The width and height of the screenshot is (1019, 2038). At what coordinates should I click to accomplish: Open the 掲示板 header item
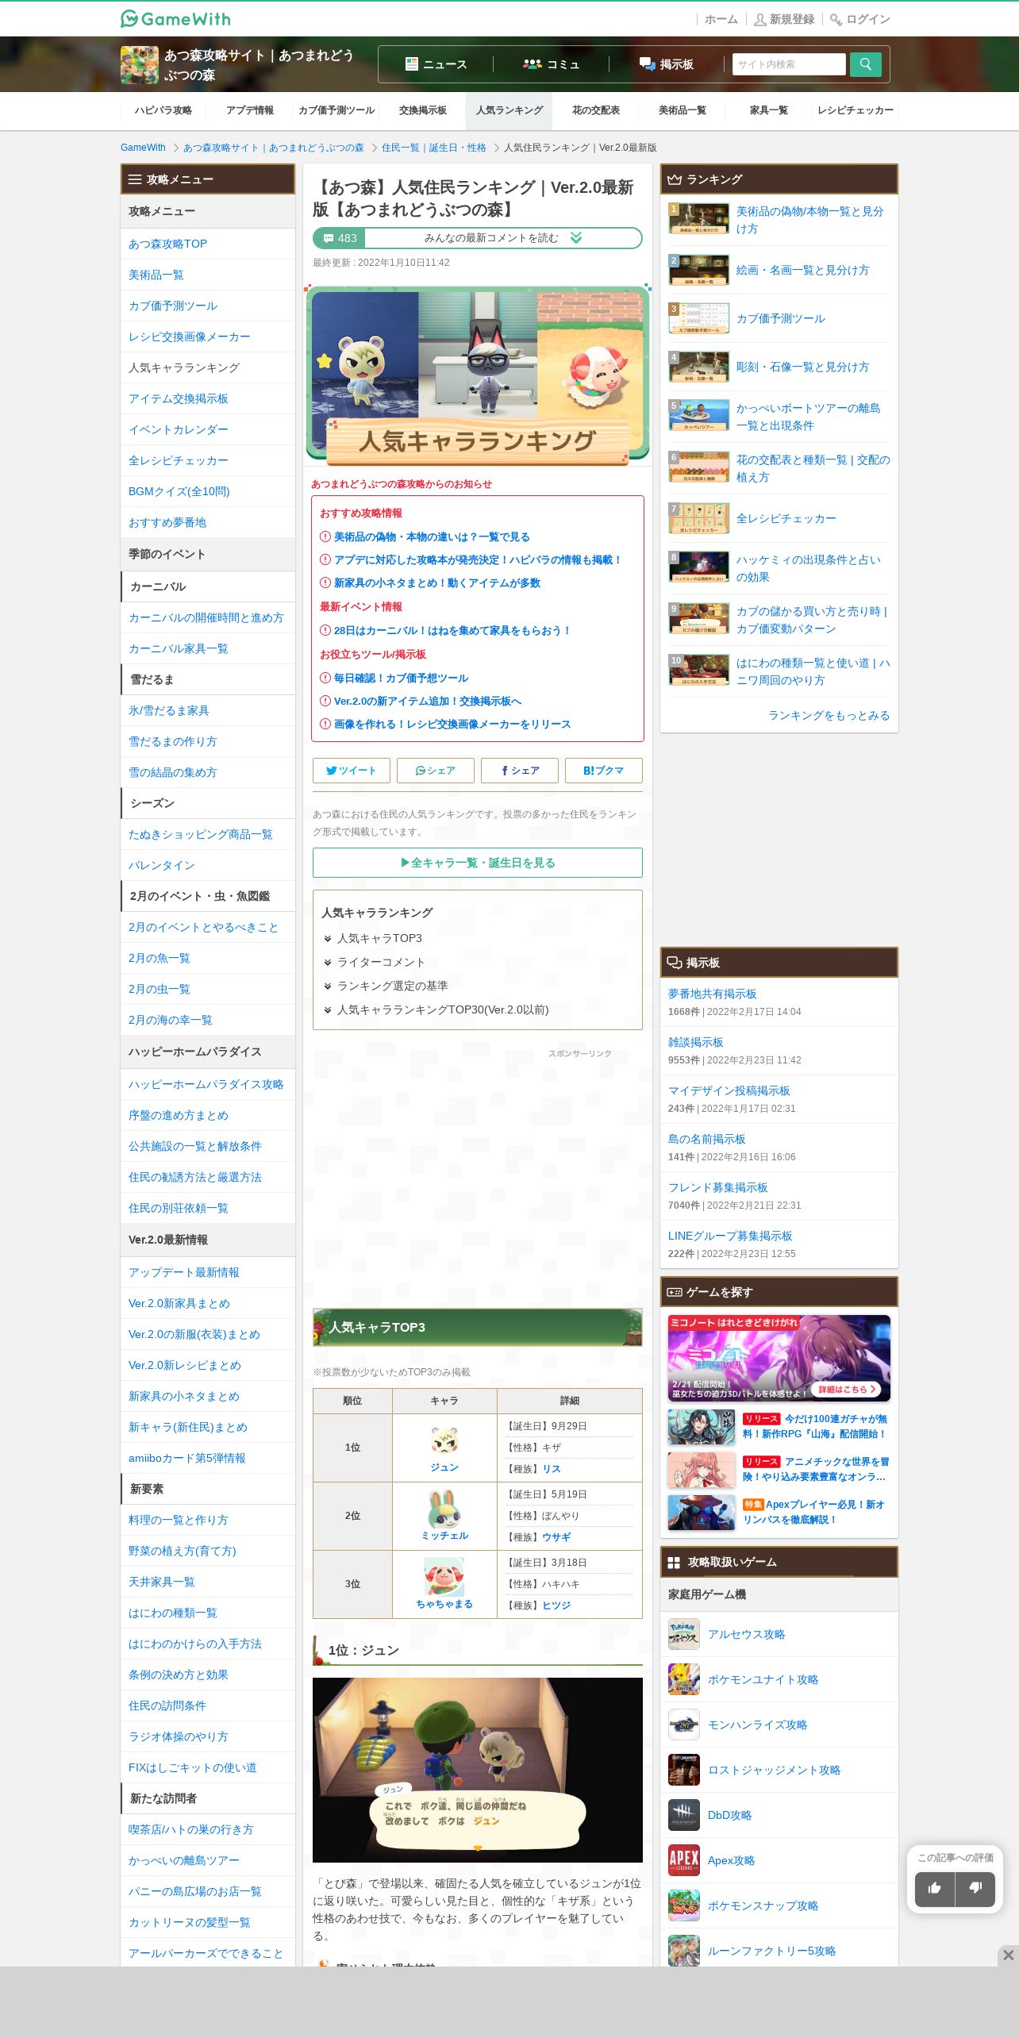(667, 64)
